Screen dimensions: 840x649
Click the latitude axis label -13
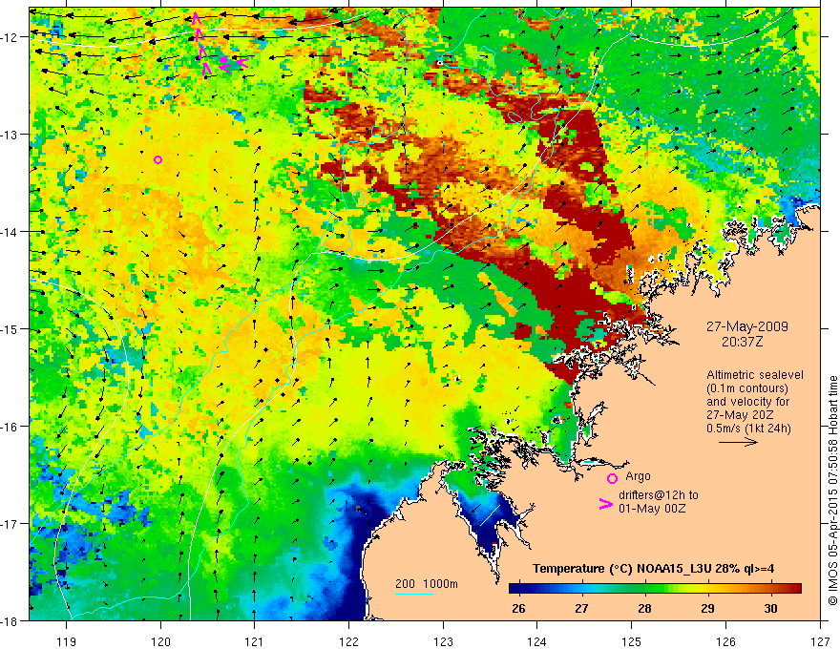[x=10, y=135]
